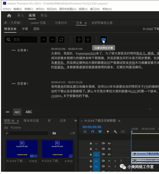Solo audio track A1
This screenshot has height=174, width=159.
(115, 161)
